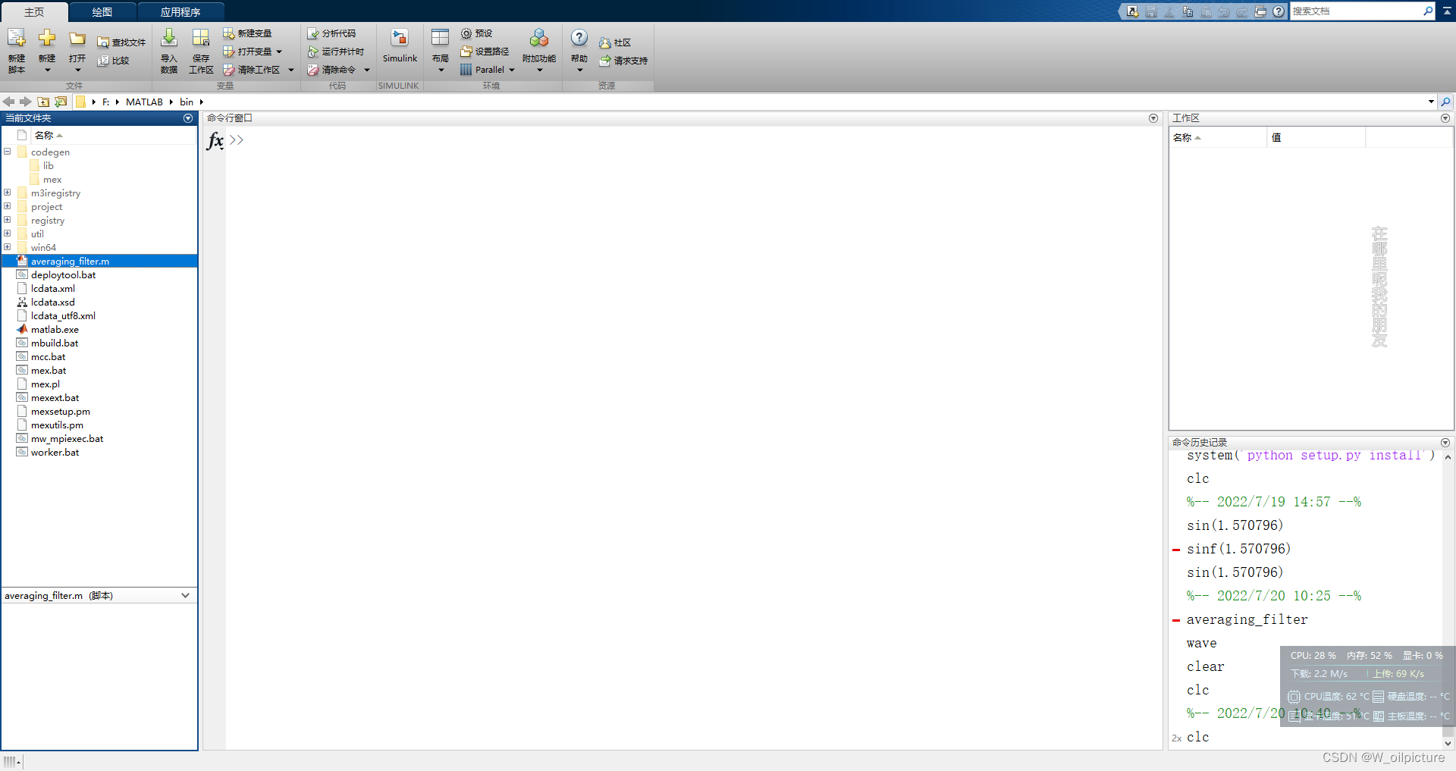
Task: Open the 打开变量 dropdown
Action: click(279, 52)
